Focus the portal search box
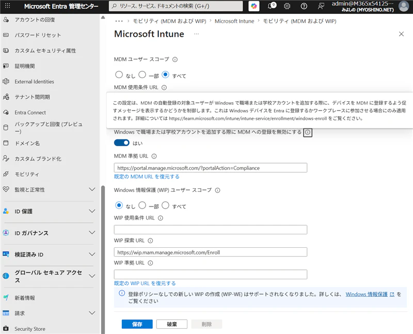Image resolution: width=413 pixels, height=334 pixels. click(x=176, y=6)
